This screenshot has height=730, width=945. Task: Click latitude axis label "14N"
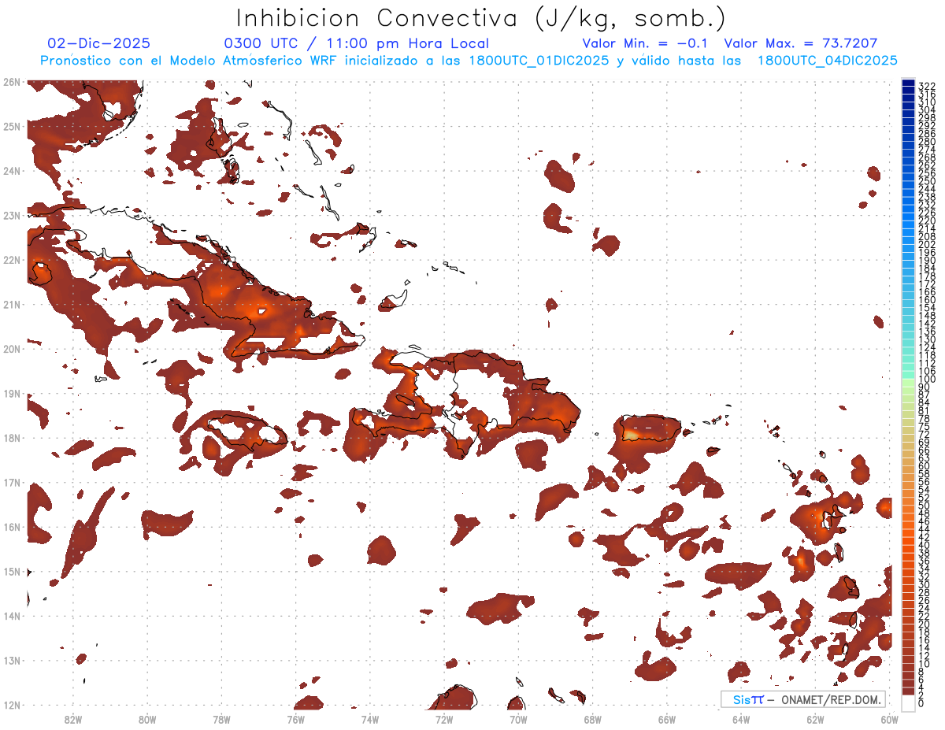coord(11,616)
